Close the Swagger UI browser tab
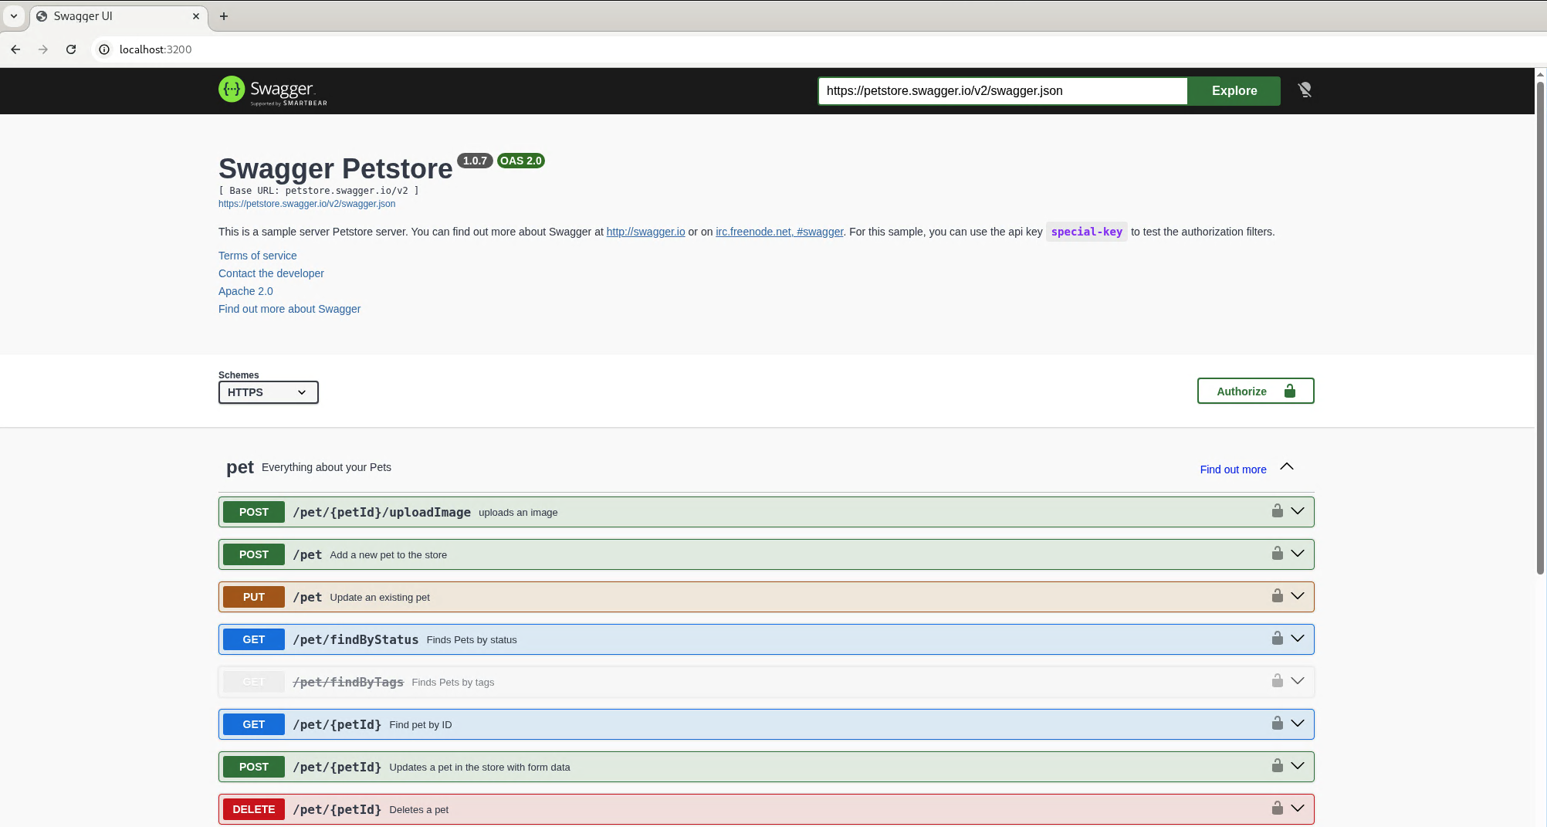Viewport: 1547px width, 827px height. pyautogui.click(x=196, y=16)
